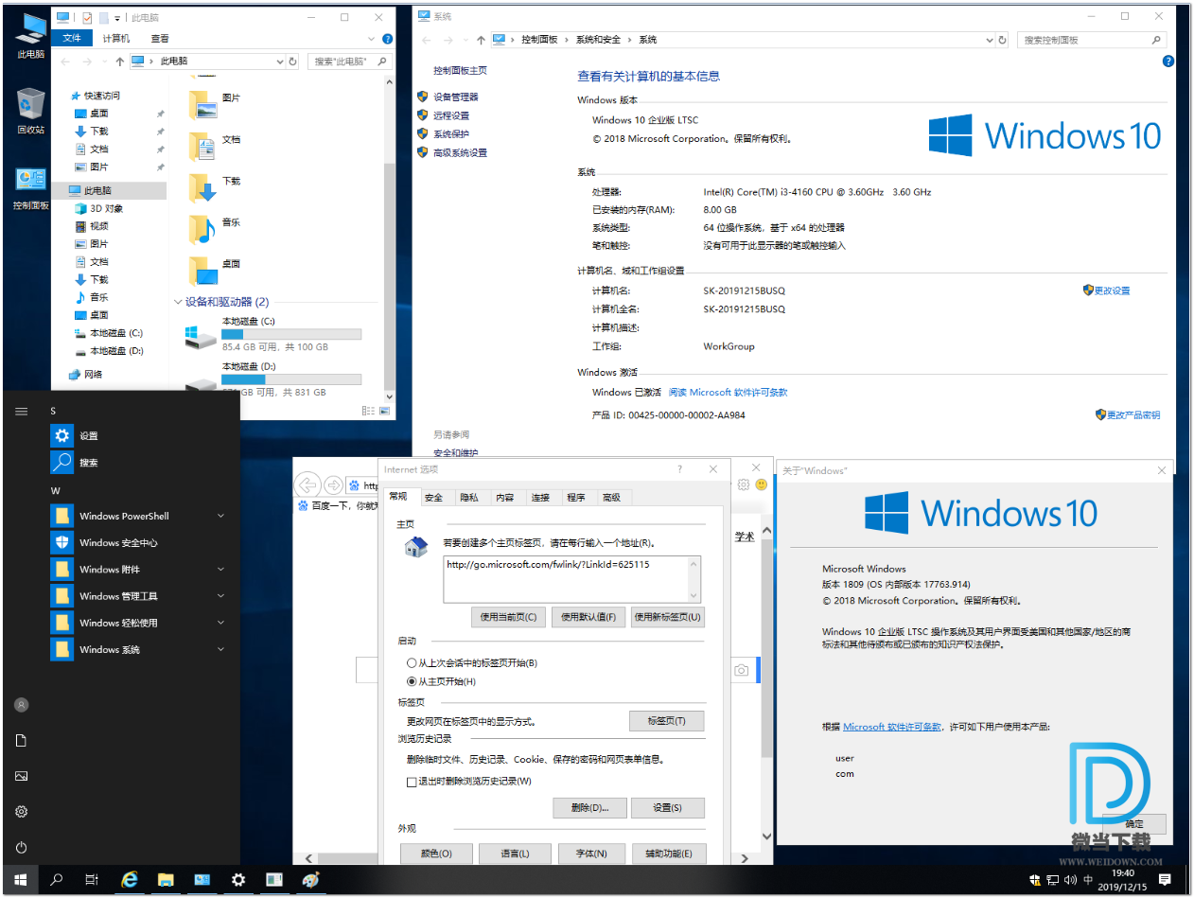The width and height of the screenshot is (1194, 898).
Task: Open 设备管理器 link in Control Panel
Action: [x=456, y=97]
